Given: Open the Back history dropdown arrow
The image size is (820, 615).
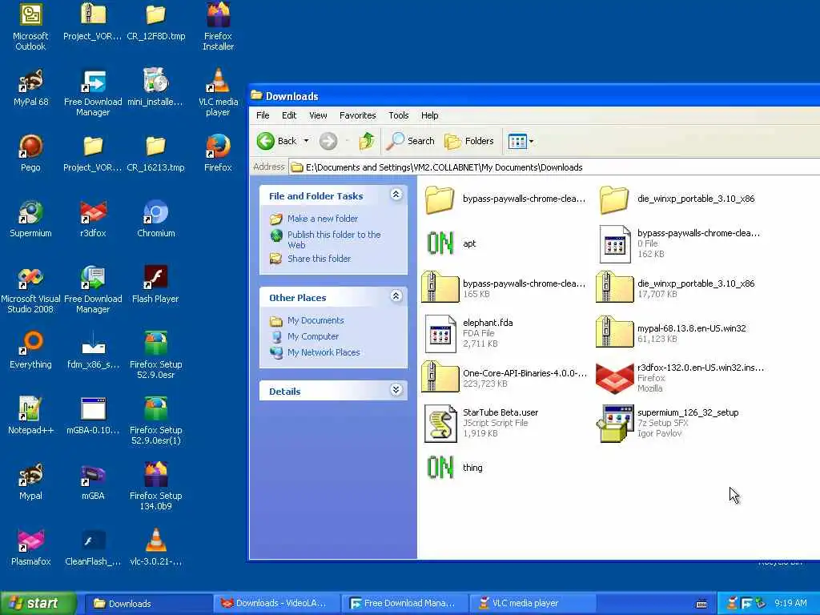Looking at the screenshot, I should (x=307, y=141).
